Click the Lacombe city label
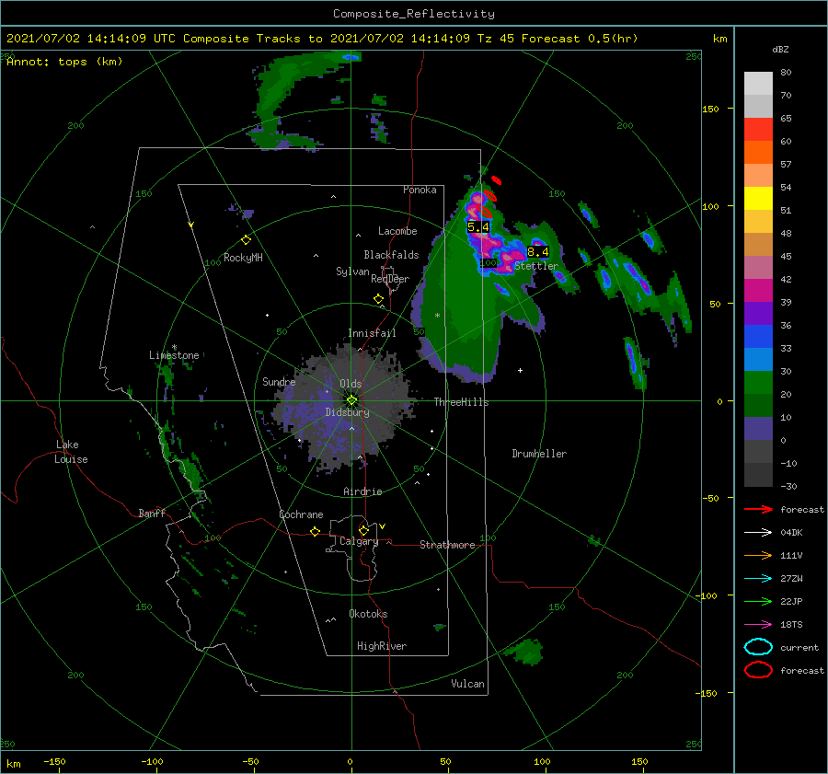The width and height of the screenshot is (828, 774). tap(397, 231)
